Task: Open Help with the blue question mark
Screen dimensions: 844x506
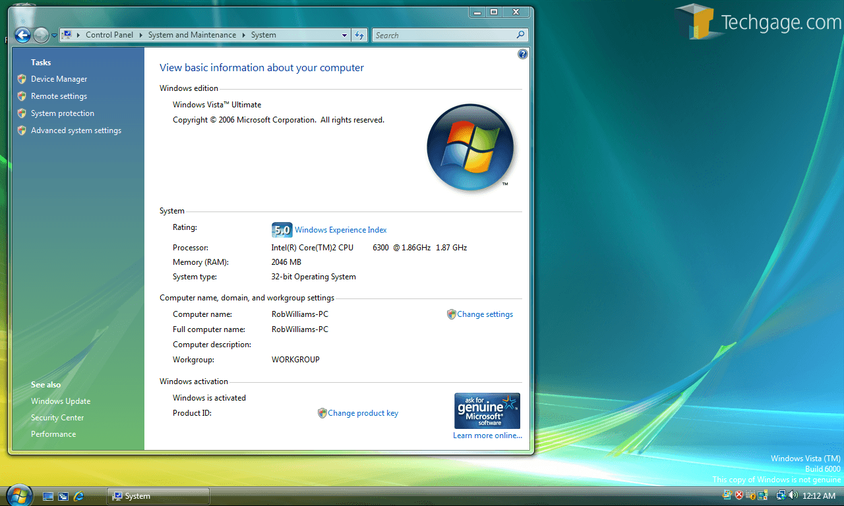Action: (x=523, y=54)
